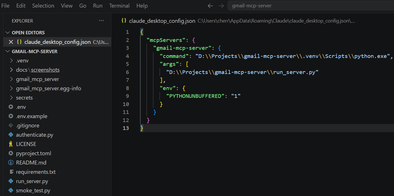The image size is (394, 196).
Task: Open the .env file
Action: (21, 107)
